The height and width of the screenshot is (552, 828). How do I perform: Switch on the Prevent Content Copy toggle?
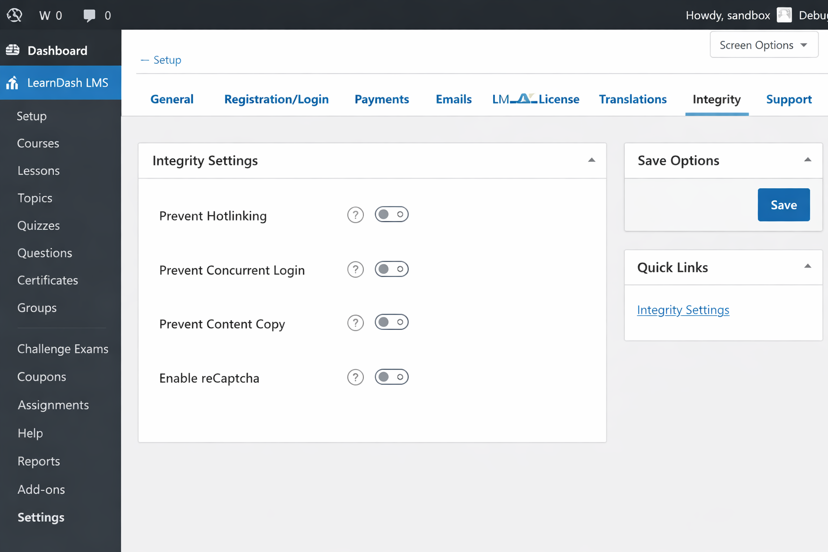point(391,322)
